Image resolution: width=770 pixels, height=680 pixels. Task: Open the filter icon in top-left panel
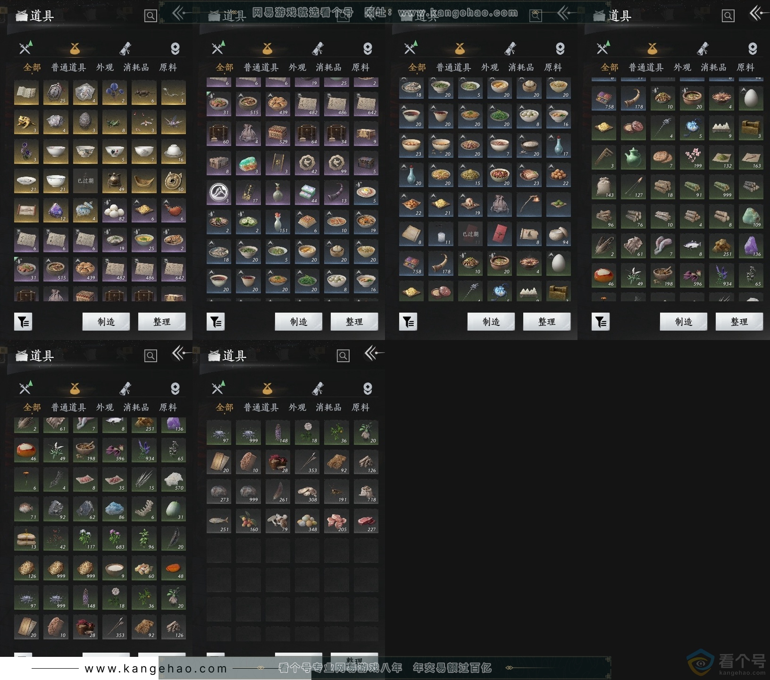23,322
